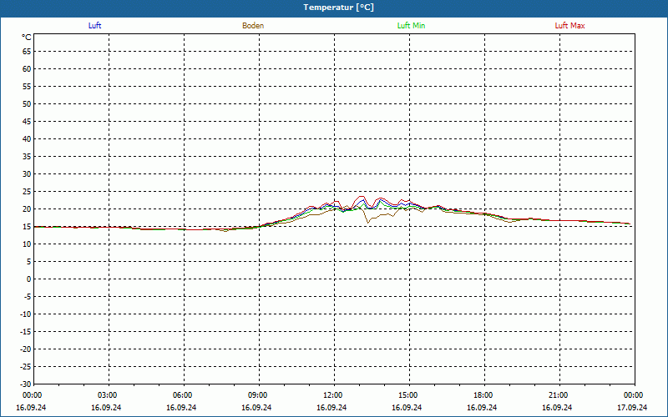Click the green Luft Min legend label
Image resolution: width=668 pixels, height=417 pixels.
pyautogui.click(x=411, y=26)
